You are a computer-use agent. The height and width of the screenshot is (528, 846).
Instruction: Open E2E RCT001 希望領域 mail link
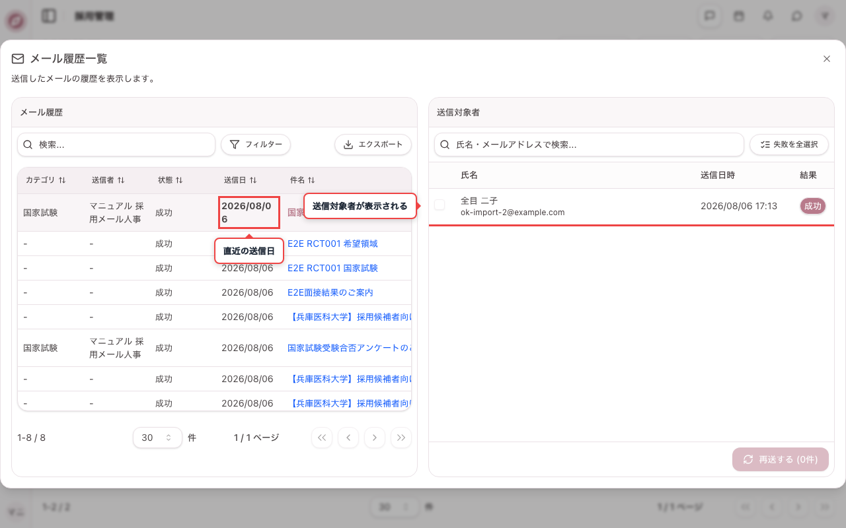[x=332, y=244]
